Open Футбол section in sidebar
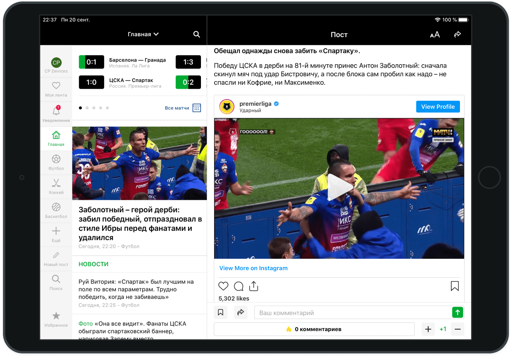 pyautogui.click(x=56, y=163)
